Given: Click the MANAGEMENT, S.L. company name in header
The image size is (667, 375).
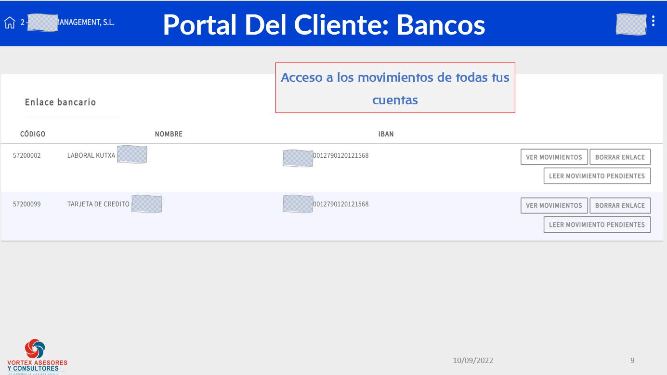Looking at the screenshot, I should click(86, 23).
